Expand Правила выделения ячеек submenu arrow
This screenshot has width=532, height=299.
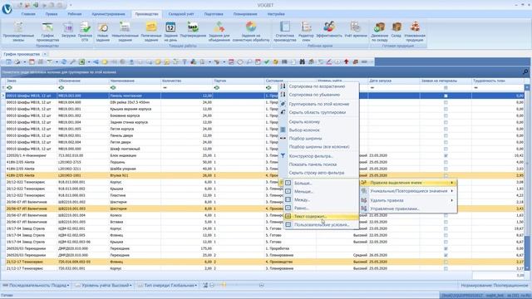tap(451, 183)
